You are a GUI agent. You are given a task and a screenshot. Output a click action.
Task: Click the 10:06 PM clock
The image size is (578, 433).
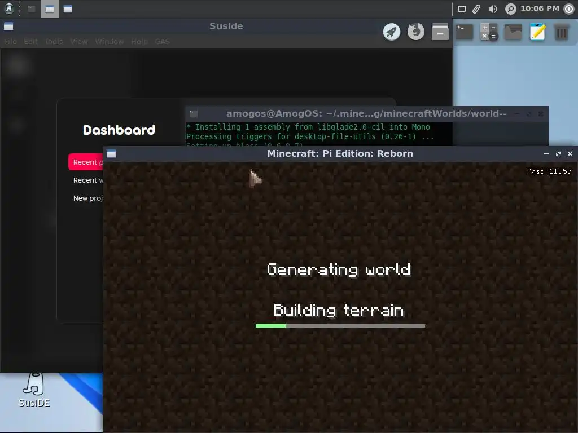coord(540,8)
